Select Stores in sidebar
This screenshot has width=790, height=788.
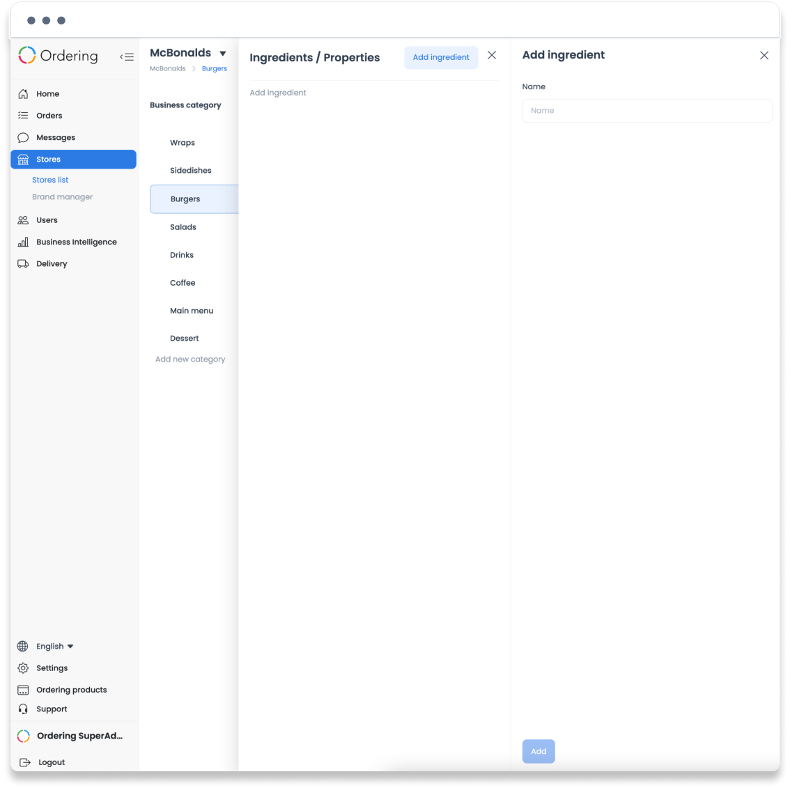click(74, 160)
